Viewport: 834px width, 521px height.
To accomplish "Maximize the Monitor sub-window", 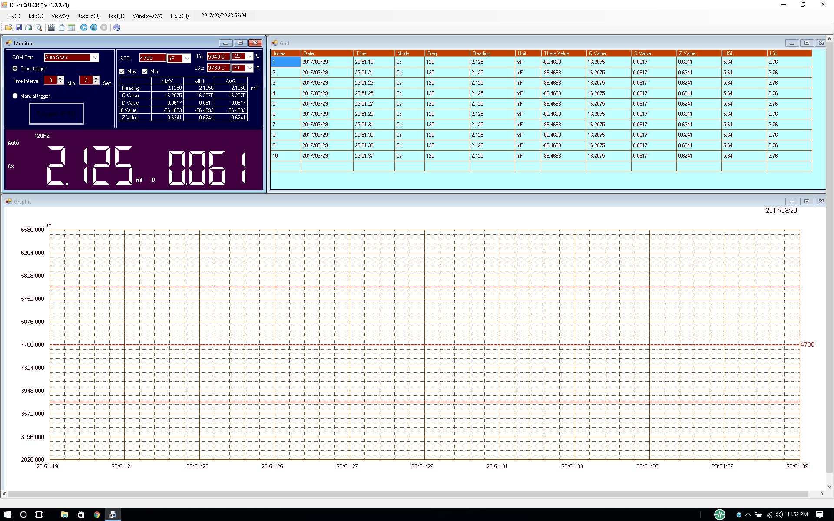I will [x=240, y=43].
